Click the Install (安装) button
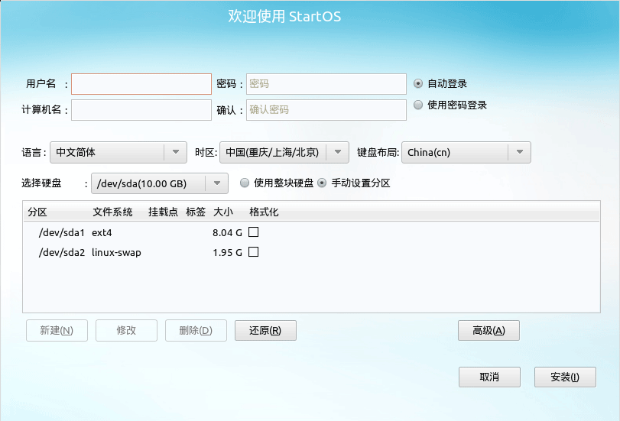620x421 pixels. point(564,377)
